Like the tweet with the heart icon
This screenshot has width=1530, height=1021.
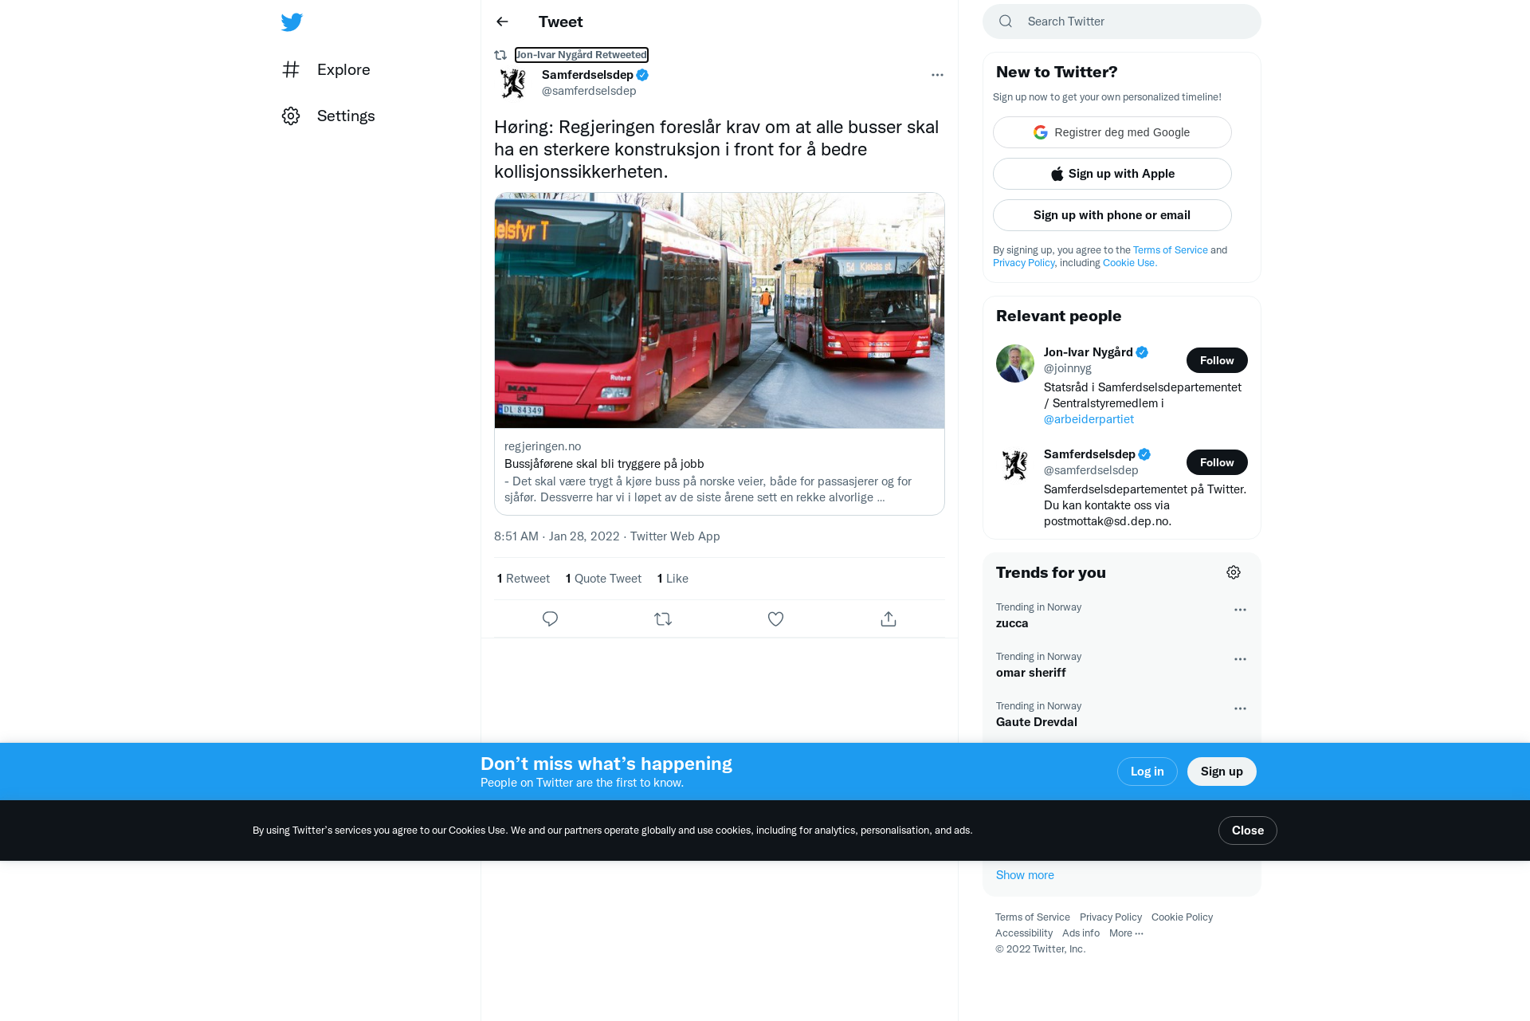pos(775,619)
